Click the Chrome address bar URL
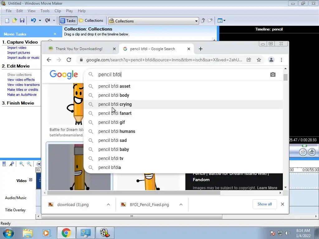319x239 pixels. pos(164,60)
